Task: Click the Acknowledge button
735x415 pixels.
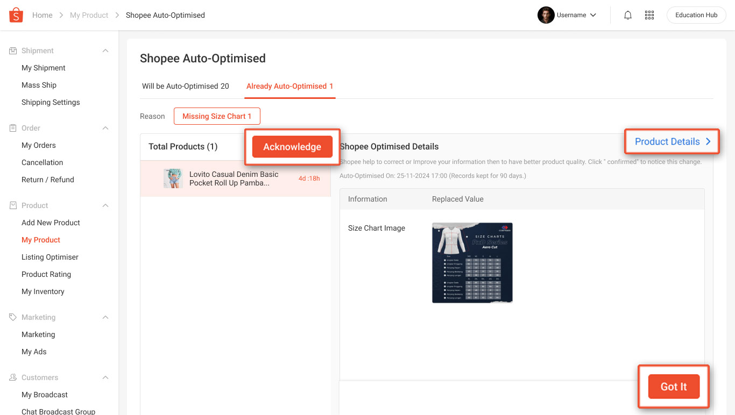Action: pos(292,147)
